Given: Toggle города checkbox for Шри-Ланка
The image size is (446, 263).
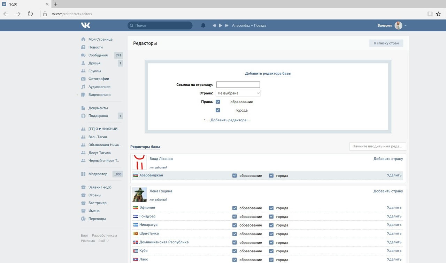Looking at the screenshot, I should (x=271, y=234).
